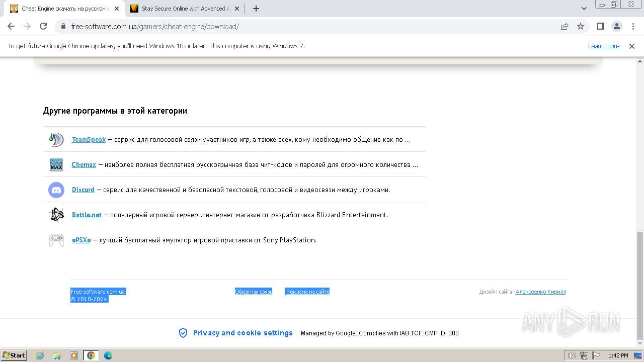Go forward to the next page
The height and width of the screenshot is (362, 644).
pos(27,26)
